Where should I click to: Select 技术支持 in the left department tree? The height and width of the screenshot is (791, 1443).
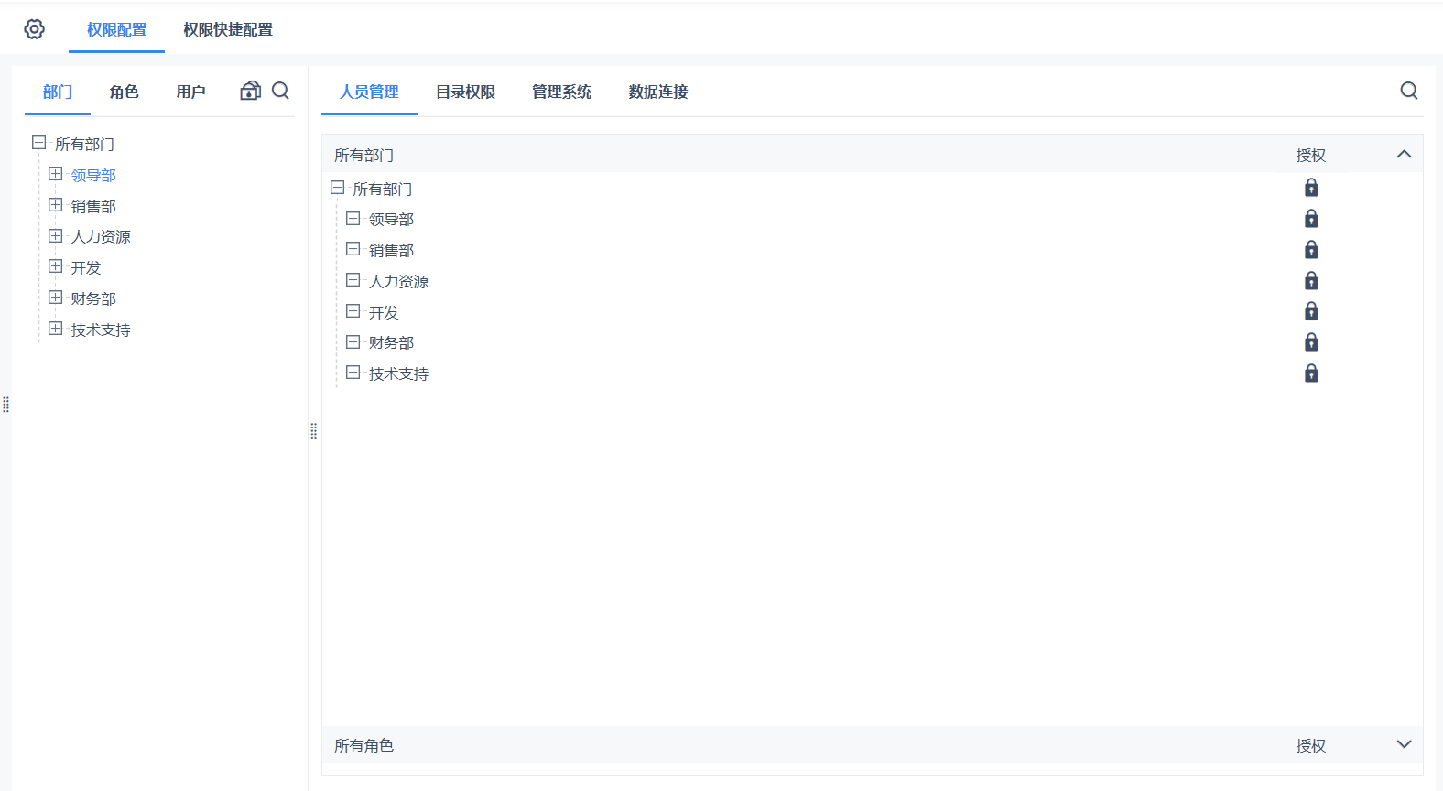(x=101, y=330)
